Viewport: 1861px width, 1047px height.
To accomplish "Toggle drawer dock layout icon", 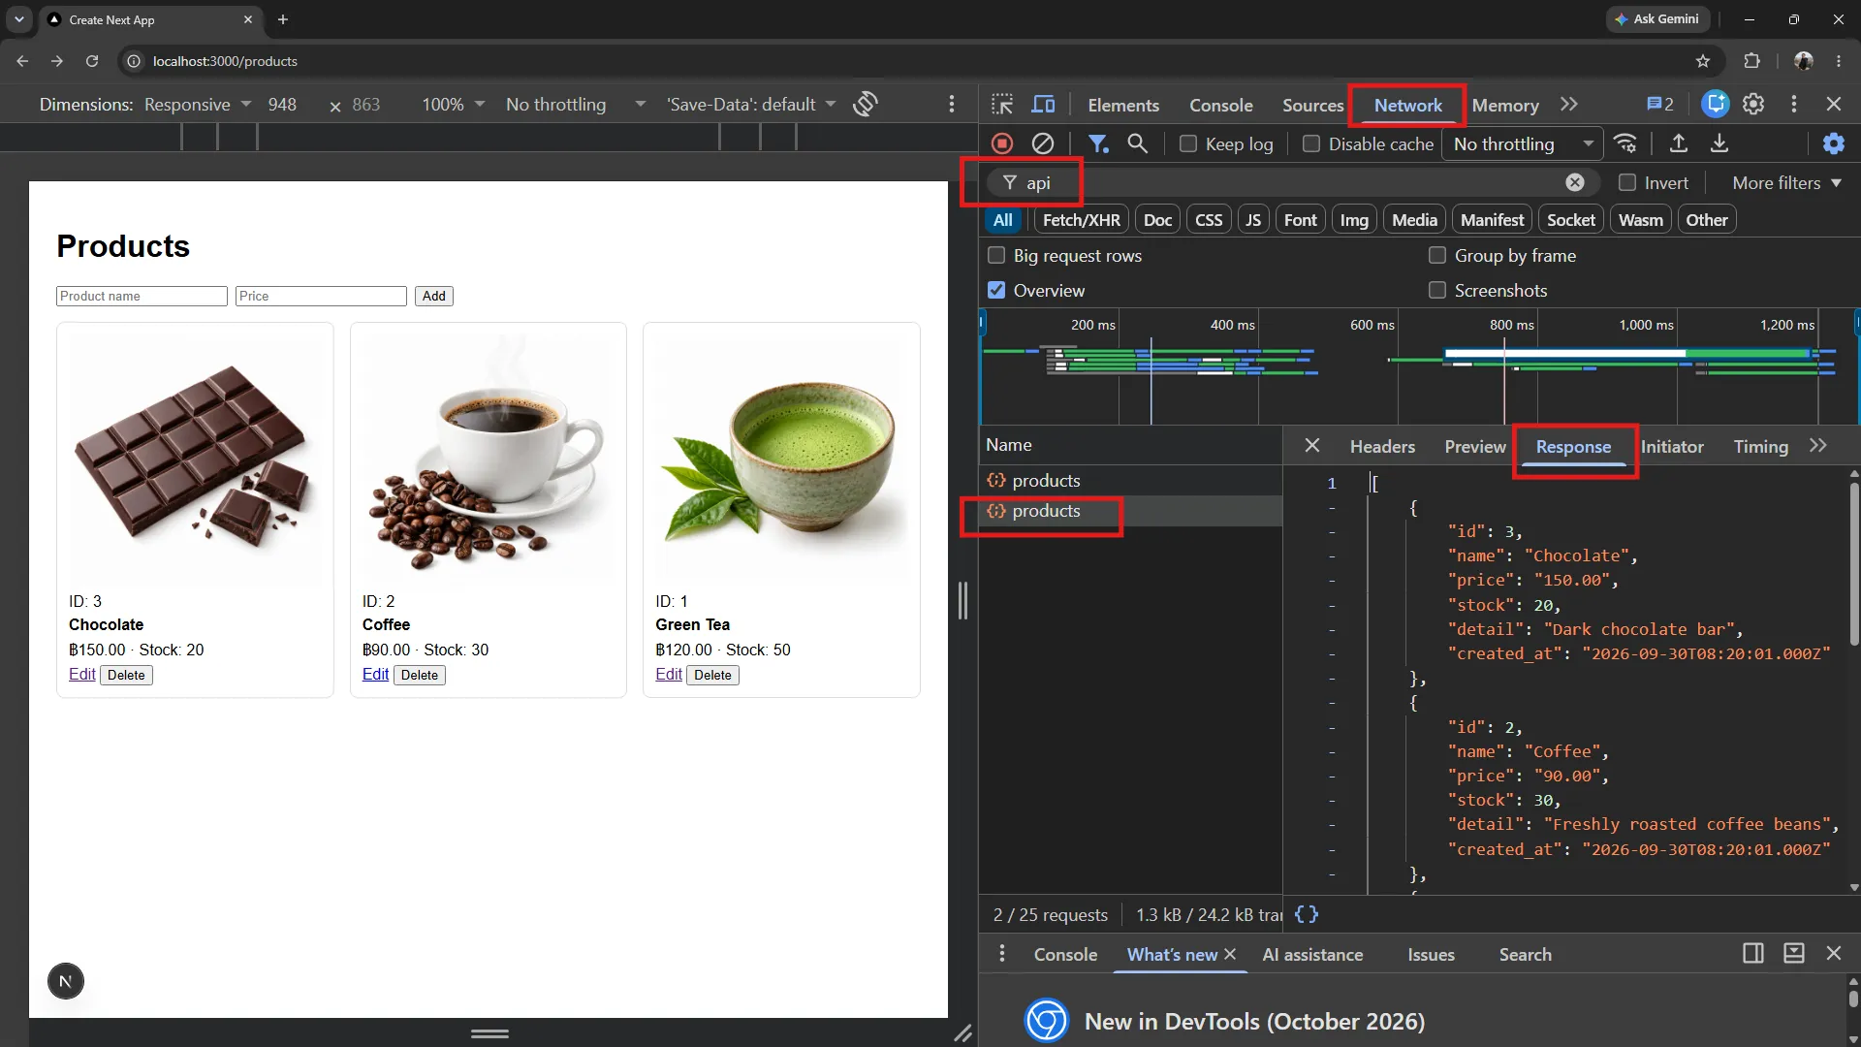I will point(1753,954).
